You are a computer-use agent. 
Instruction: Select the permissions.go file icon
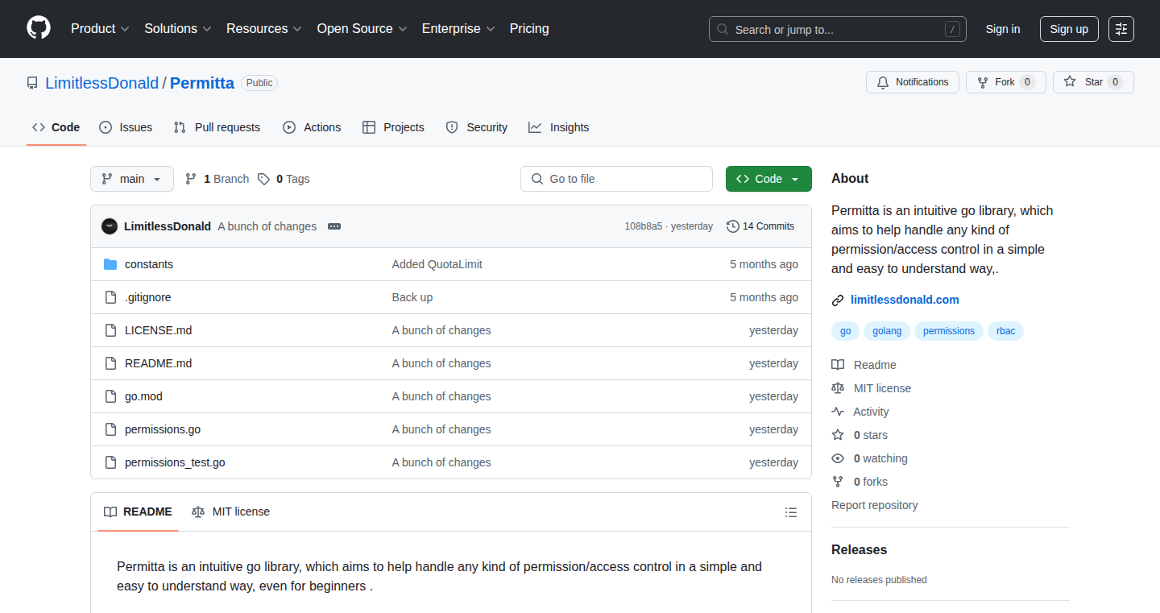coord(110,429)
